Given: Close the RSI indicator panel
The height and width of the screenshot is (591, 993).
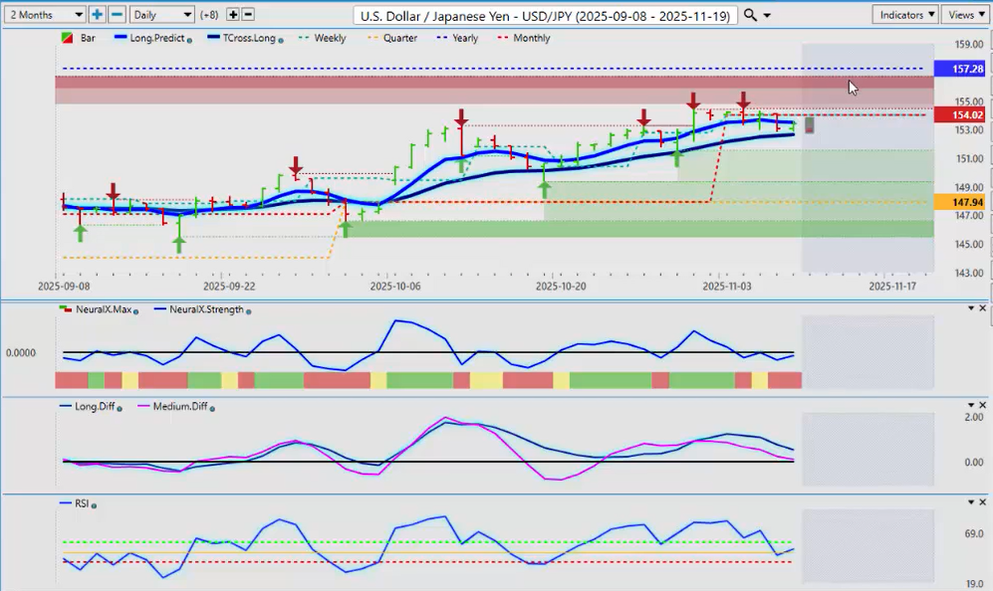Looking at the screenshot, I should coord(983,502).
